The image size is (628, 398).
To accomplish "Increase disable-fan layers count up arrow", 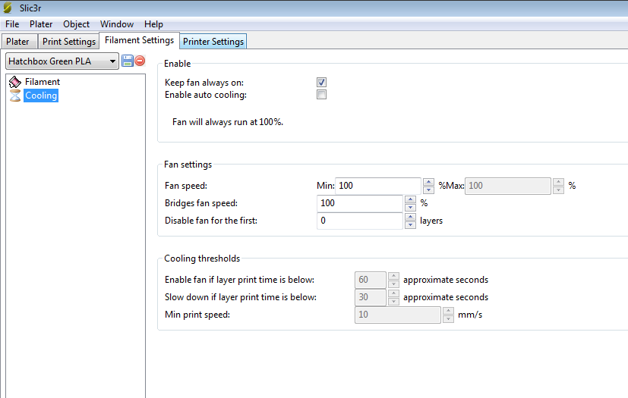I will coord(410,217).
